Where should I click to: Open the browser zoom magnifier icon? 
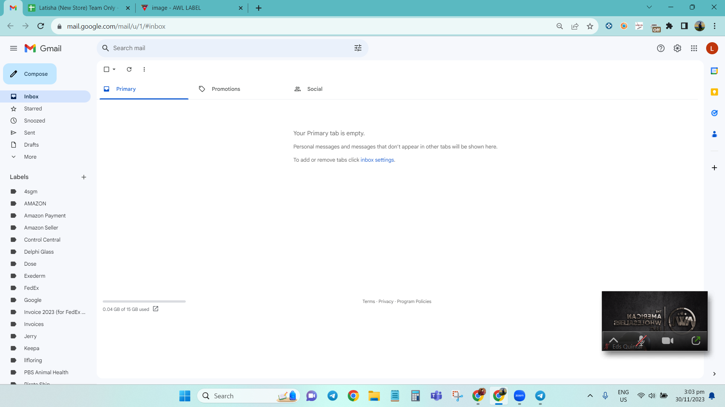pos(560,26)
